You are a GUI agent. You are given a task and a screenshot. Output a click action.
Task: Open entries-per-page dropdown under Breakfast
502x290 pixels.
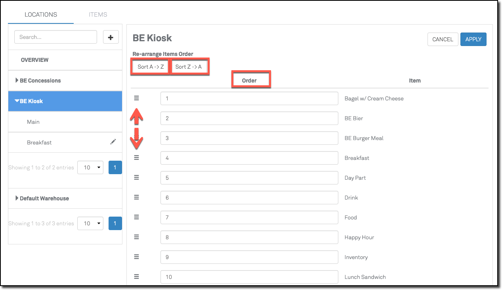point(90,167)
